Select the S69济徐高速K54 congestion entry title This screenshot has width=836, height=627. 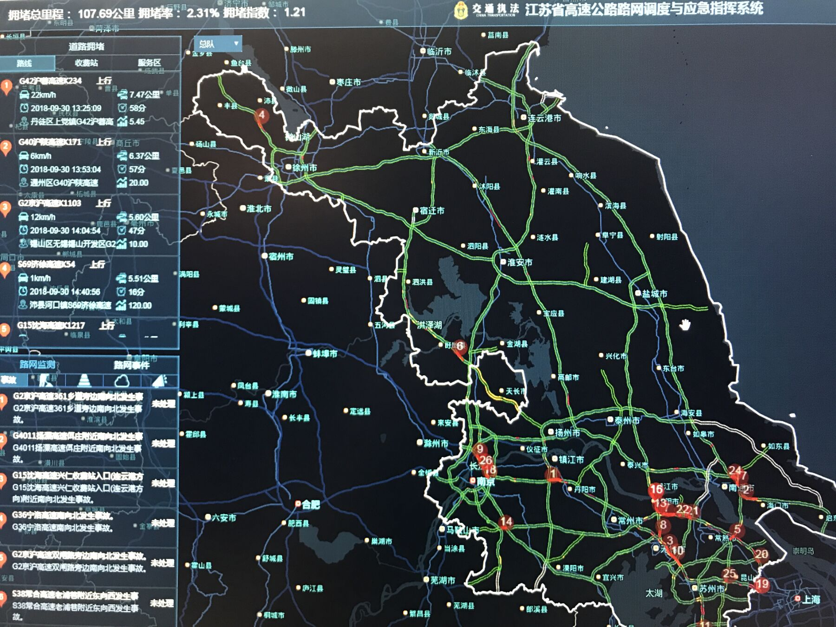pos(46,264)
